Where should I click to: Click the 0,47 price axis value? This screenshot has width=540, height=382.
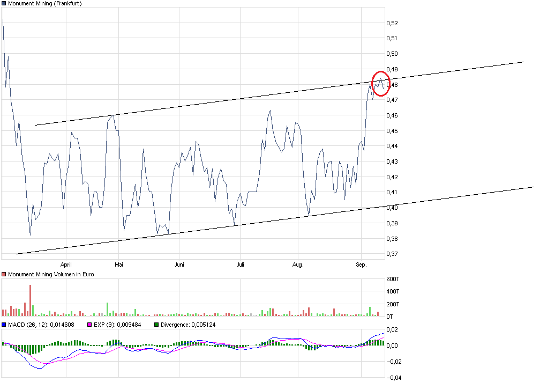pos(392,100)
